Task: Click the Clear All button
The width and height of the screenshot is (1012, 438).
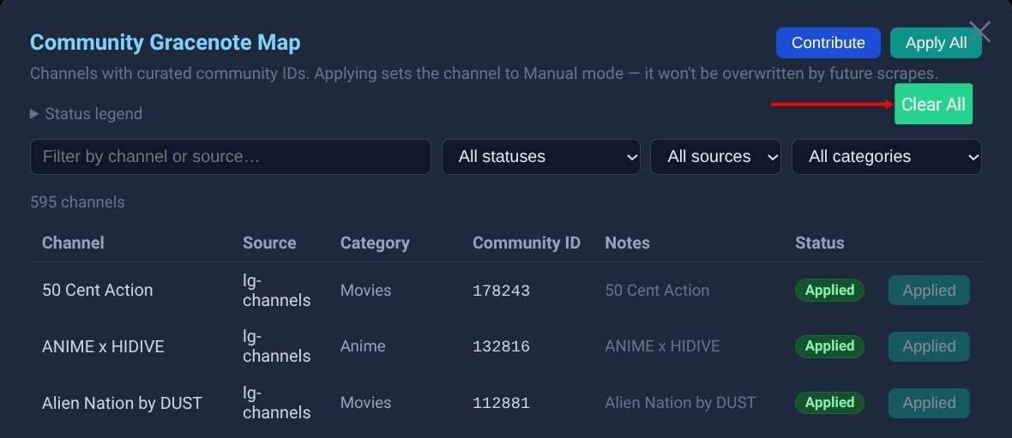Action: tap(933, 105)
